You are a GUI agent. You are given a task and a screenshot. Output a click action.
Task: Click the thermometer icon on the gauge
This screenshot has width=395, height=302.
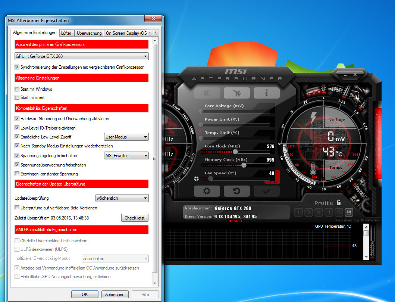tap(313, 169)
